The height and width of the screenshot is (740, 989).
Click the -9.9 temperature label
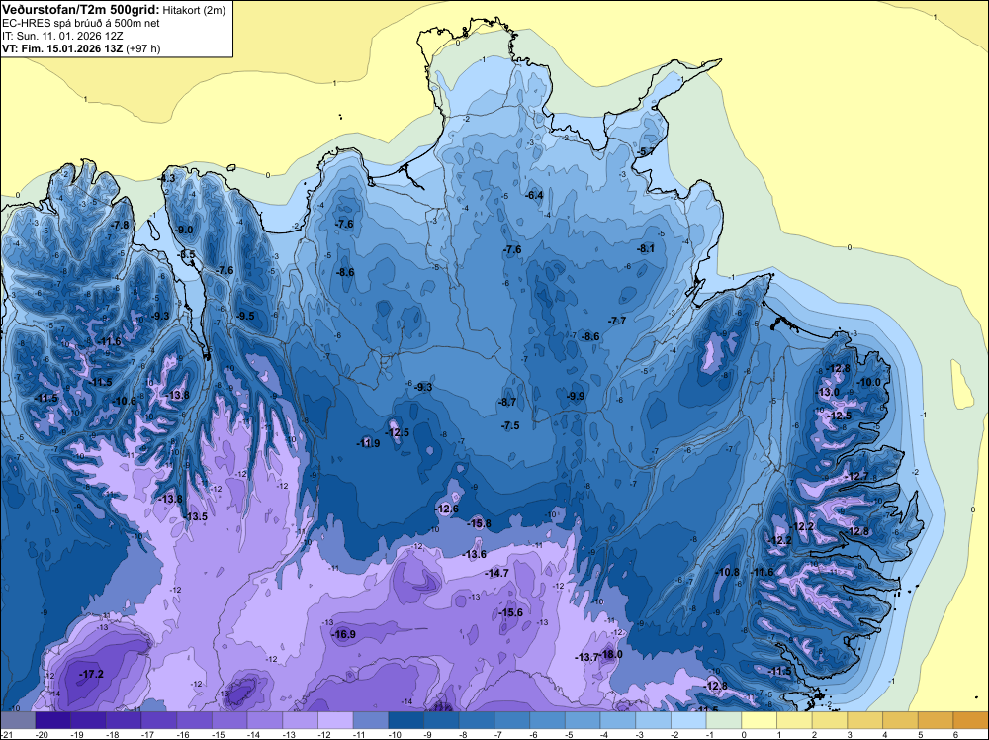(x=575, y=396)
